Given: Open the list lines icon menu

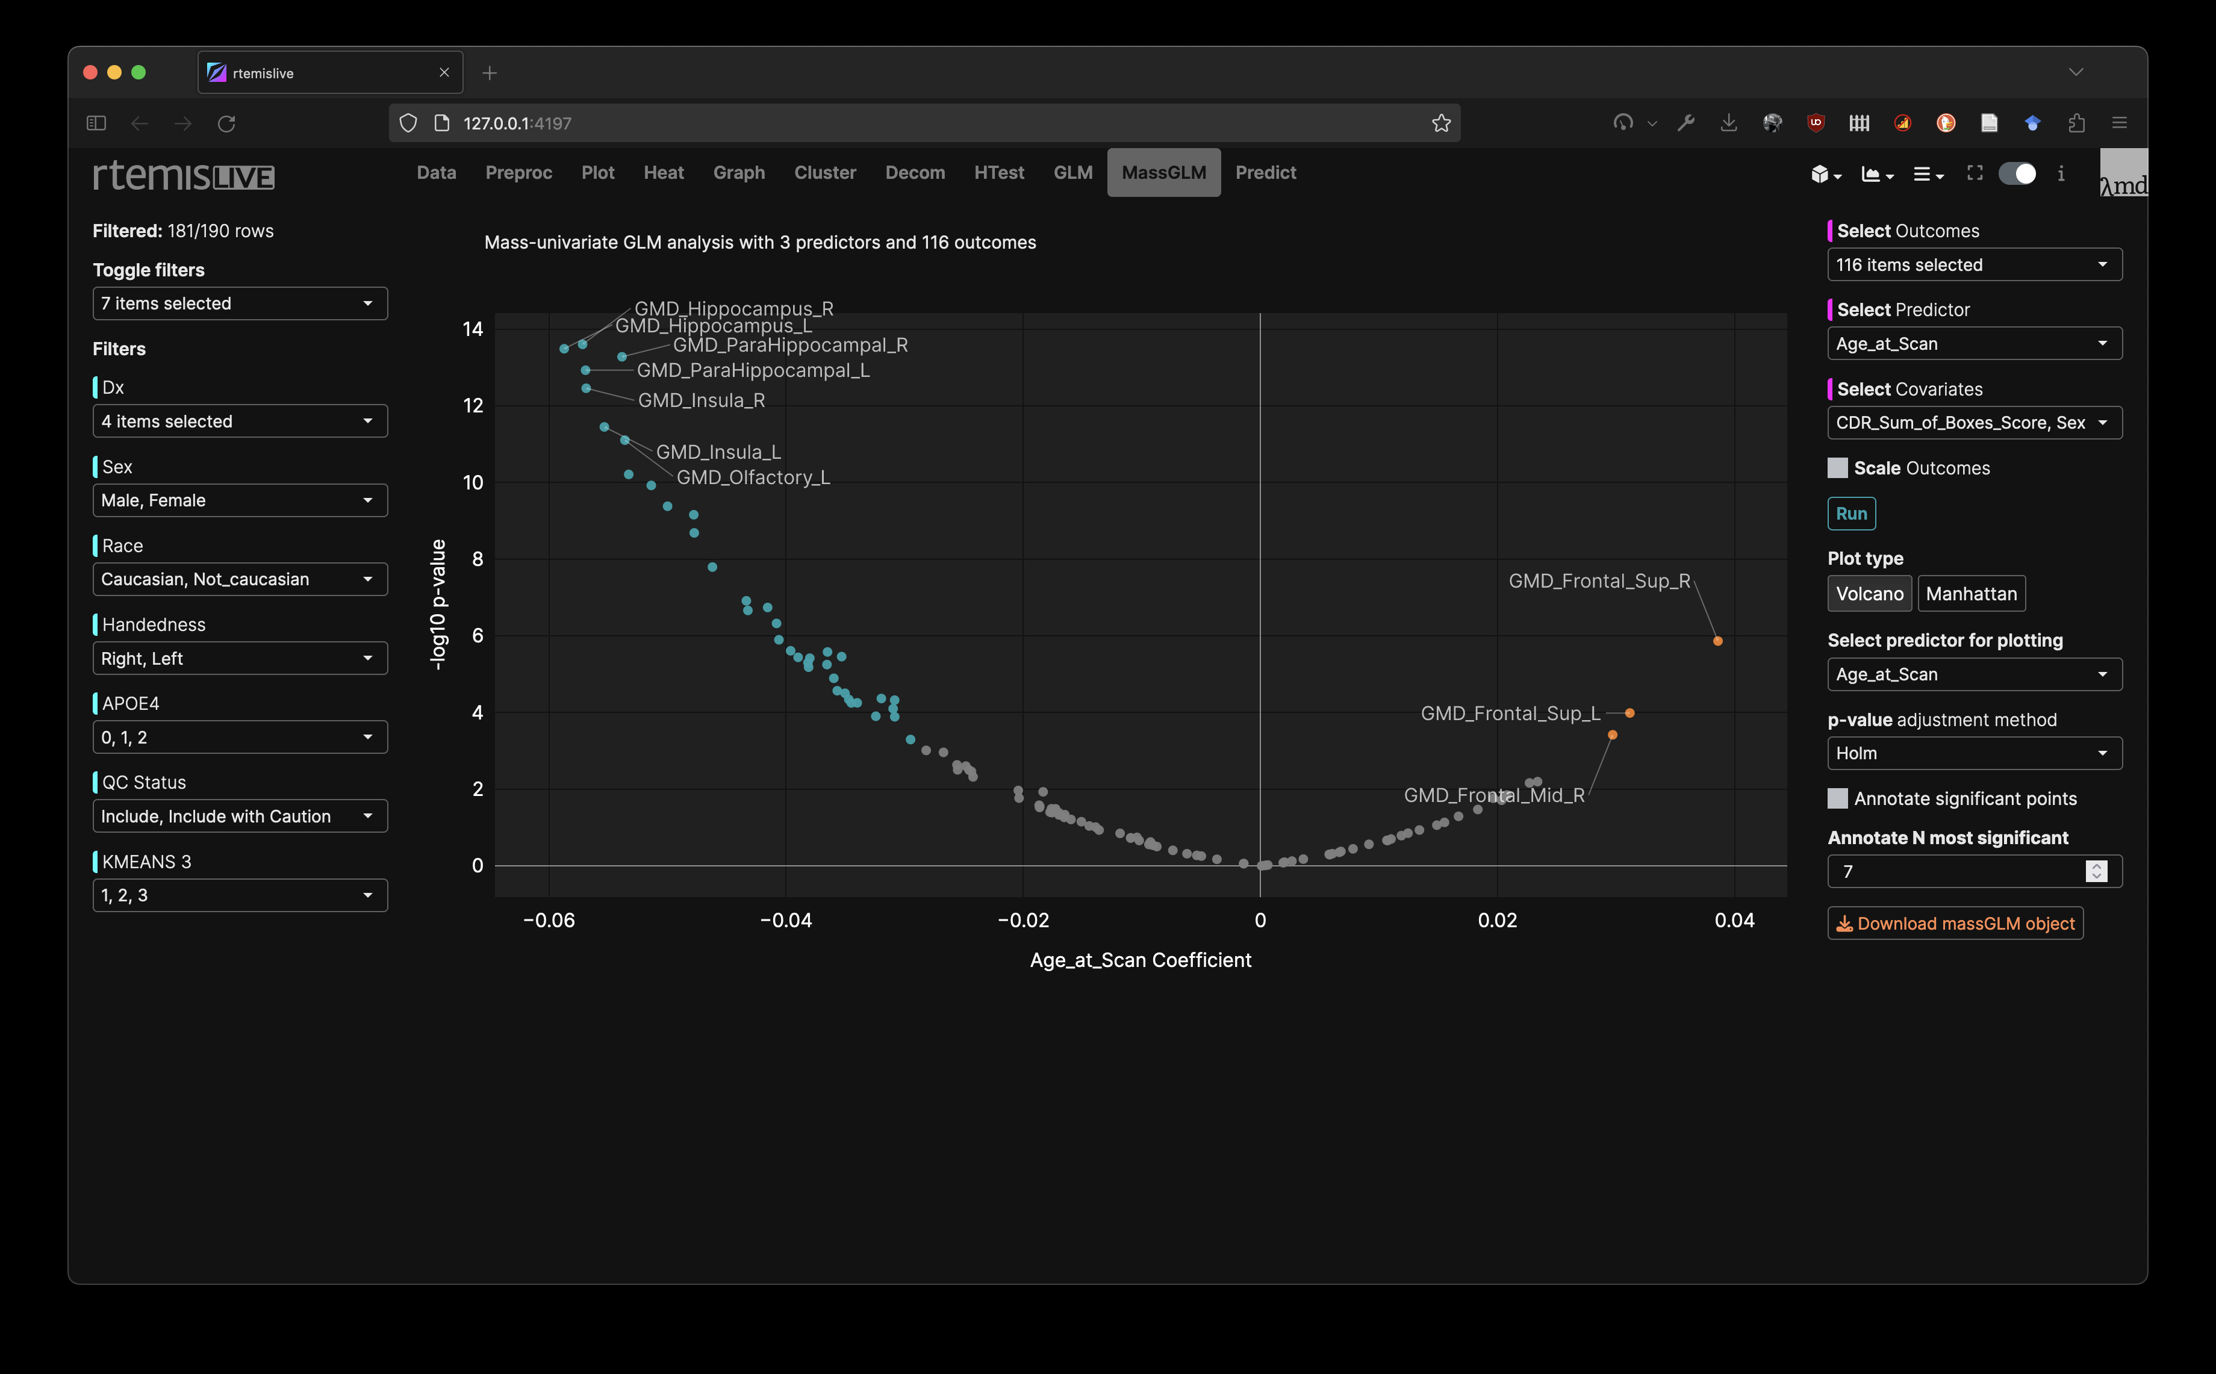Looking at the screenshot, I should [1927, 175].
